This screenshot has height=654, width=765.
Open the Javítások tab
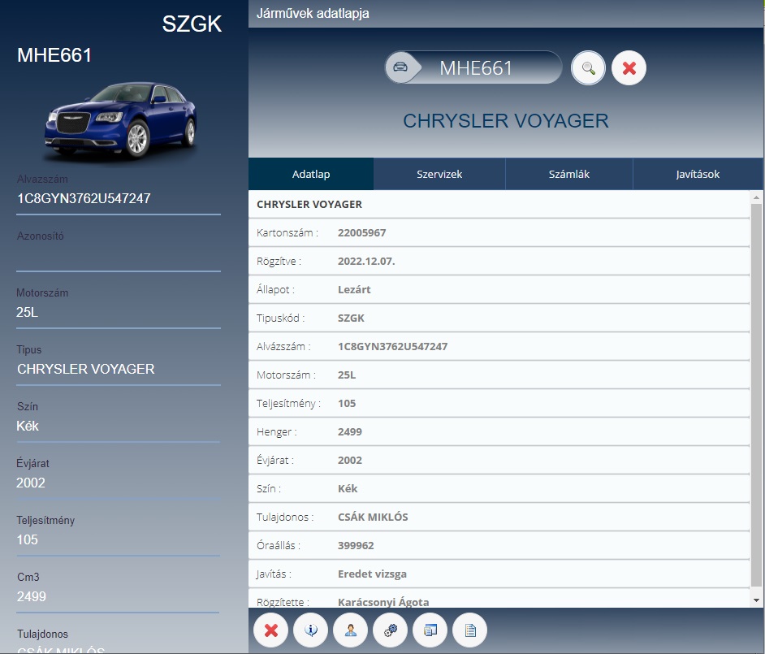click(x=698, y=174)
